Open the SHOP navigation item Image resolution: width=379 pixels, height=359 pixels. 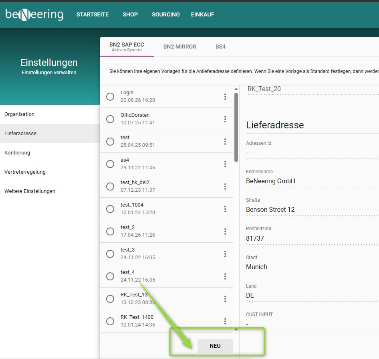coord(130,14)
